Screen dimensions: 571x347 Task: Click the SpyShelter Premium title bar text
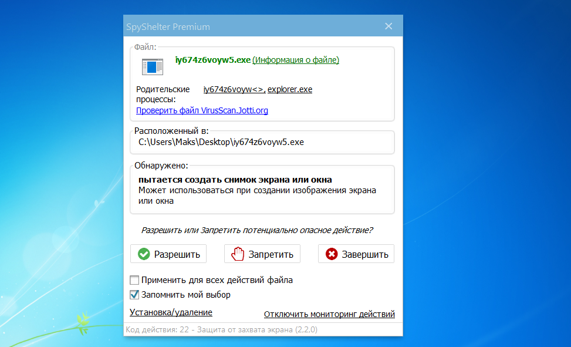click(168, 26)
